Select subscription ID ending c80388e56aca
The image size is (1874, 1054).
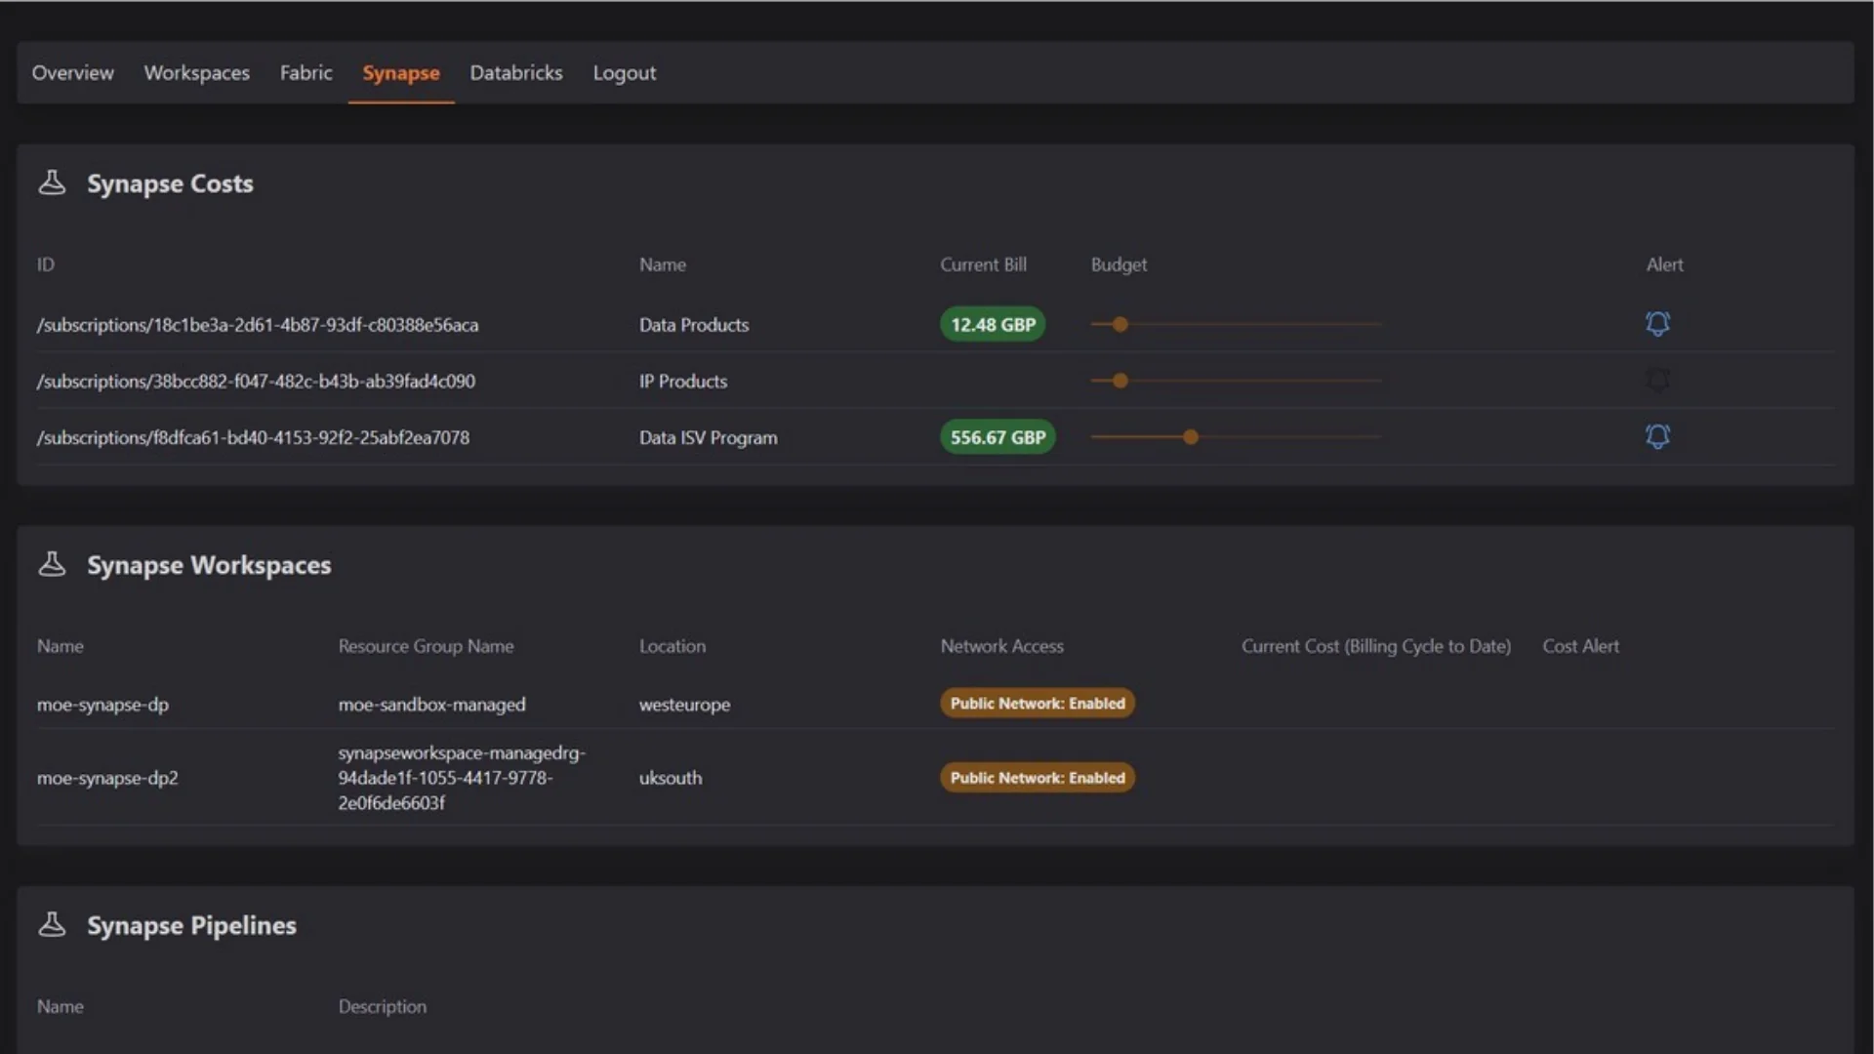pos(258,325)
